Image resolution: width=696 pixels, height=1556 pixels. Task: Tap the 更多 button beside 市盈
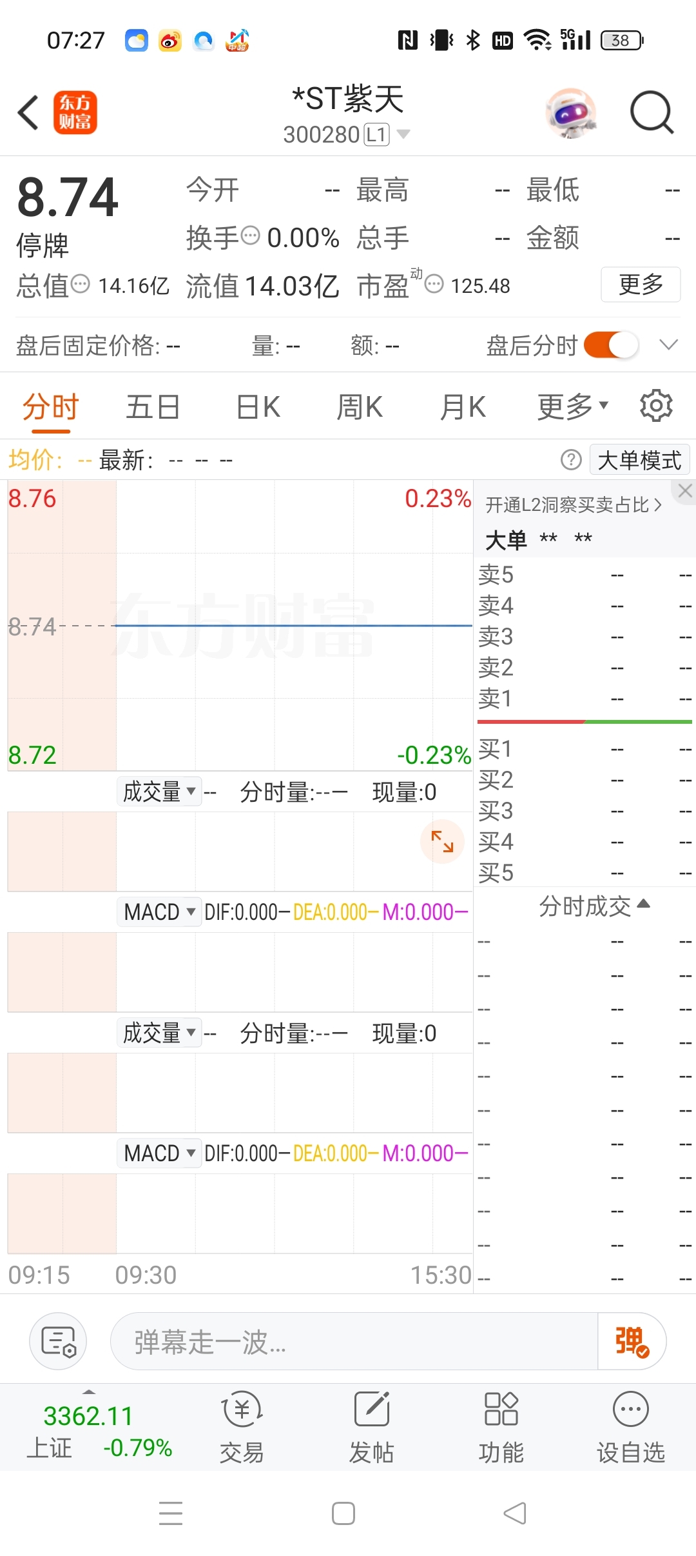(x=641, y=284)
